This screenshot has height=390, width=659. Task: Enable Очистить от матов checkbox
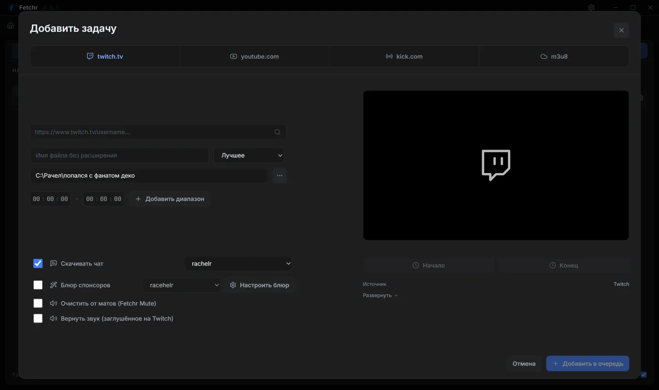tap(38, 303)
